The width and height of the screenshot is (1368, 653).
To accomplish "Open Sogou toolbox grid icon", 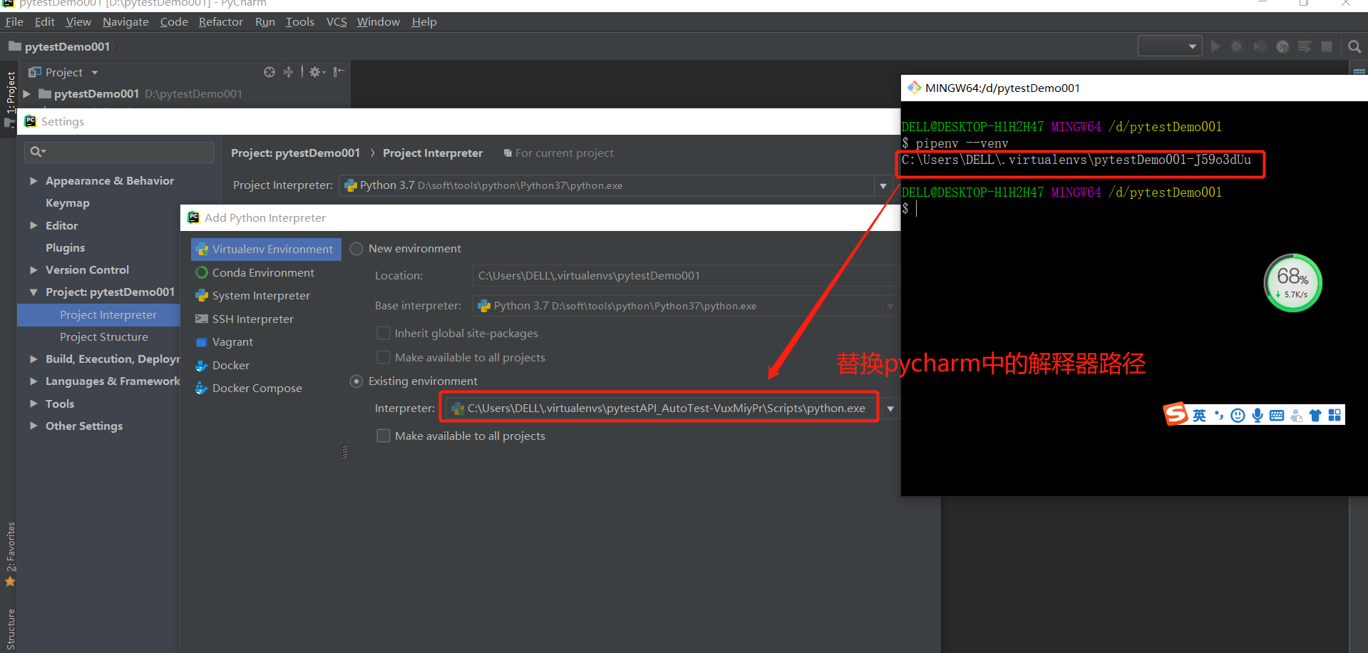I will pos(1334,415).
